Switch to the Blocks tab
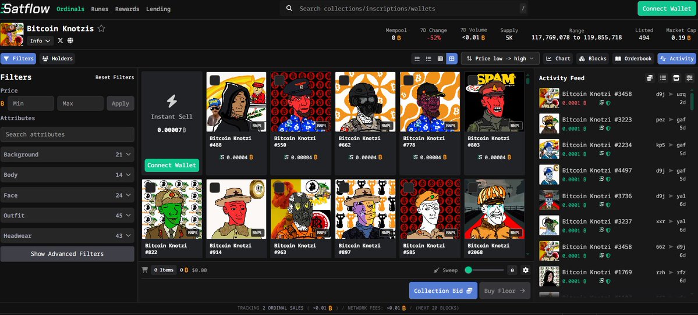Image resolution: width=698 pixels, height=315 pixels. (593, 59)
